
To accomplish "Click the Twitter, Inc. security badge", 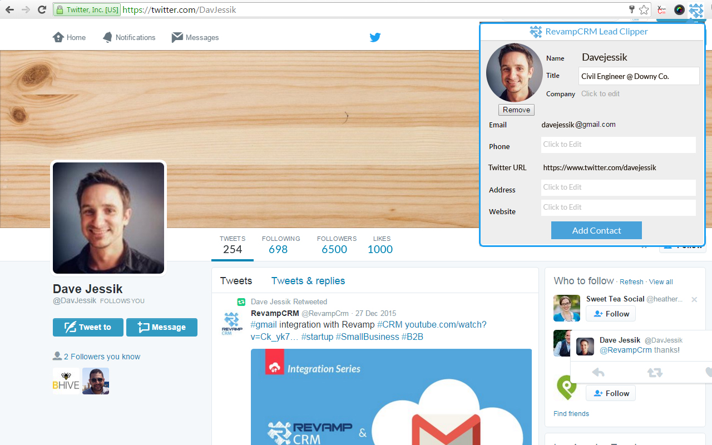I will click(87, 9).
